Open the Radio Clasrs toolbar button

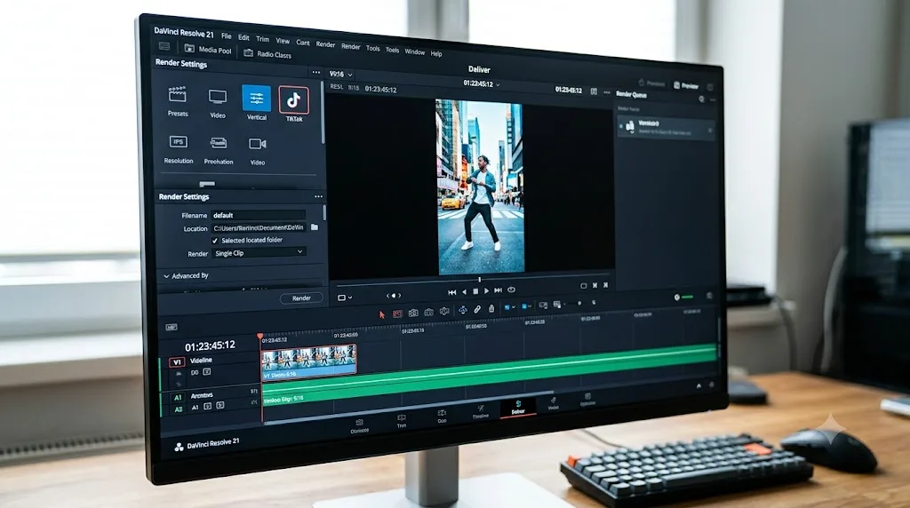coord(267,53)
